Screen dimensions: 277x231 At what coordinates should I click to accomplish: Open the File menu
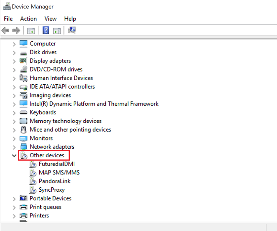(8, 19)
